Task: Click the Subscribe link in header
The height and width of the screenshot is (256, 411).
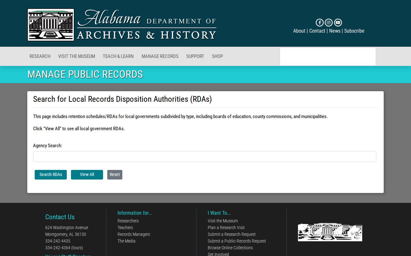Action: tap(354, 31)
